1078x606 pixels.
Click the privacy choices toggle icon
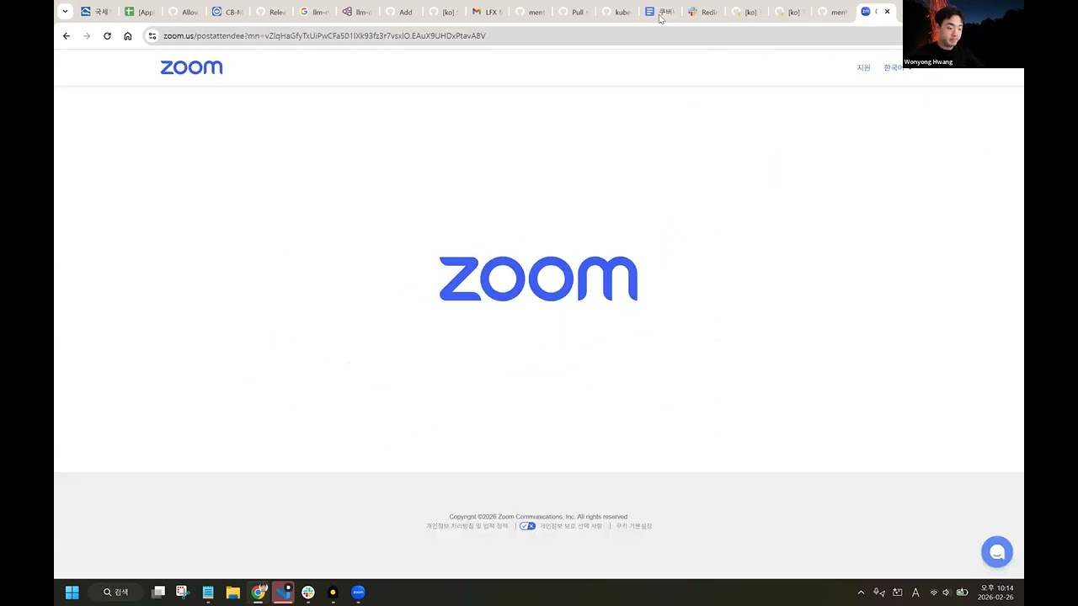[527, 526]
